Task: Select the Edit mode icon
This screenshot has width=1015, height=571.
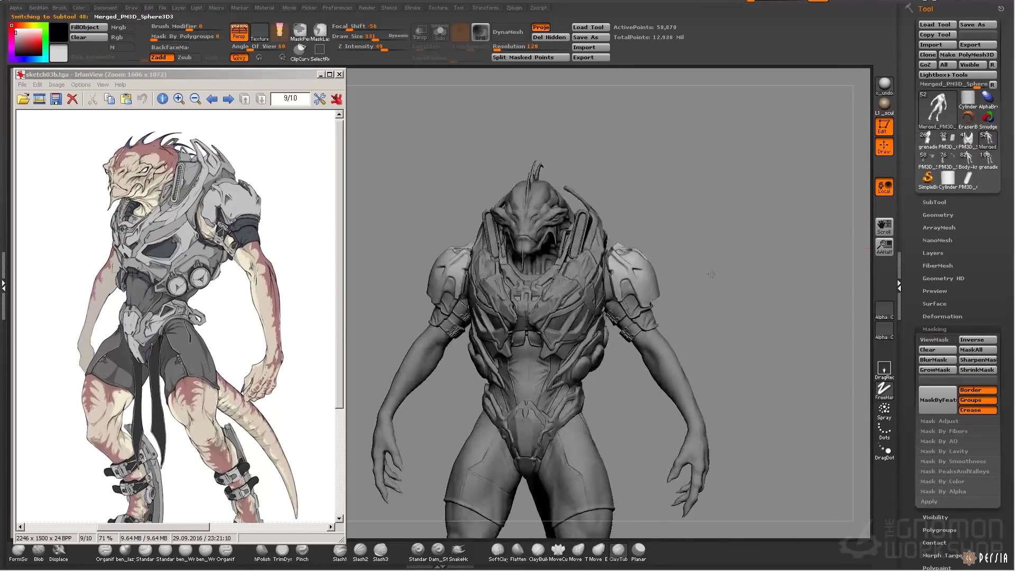Action: tap(884, 126)
